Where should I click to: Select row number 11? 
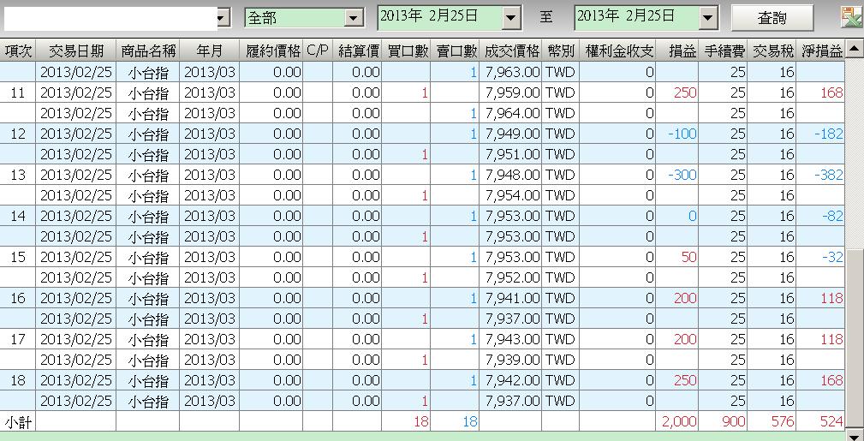click(18, 92)
